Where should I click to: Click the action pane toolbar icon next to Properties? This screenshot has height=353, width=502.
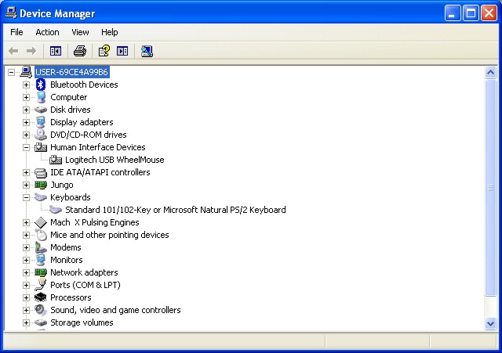click(122, 51)
